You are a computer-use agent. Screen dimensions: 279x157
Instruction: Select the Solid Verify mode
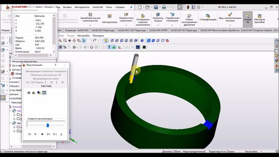[x=46, y=86]
